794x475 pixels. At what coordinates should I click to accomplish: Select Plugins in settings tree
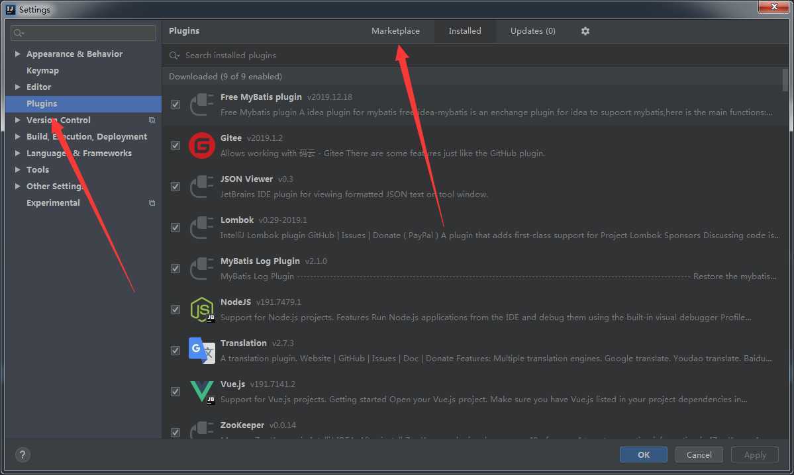tap(42, 104)
